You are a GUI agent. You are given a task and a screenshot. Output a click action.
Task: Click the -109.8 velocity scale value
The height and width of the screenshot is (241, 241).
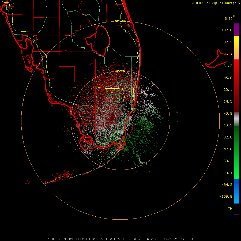[226, 197]
